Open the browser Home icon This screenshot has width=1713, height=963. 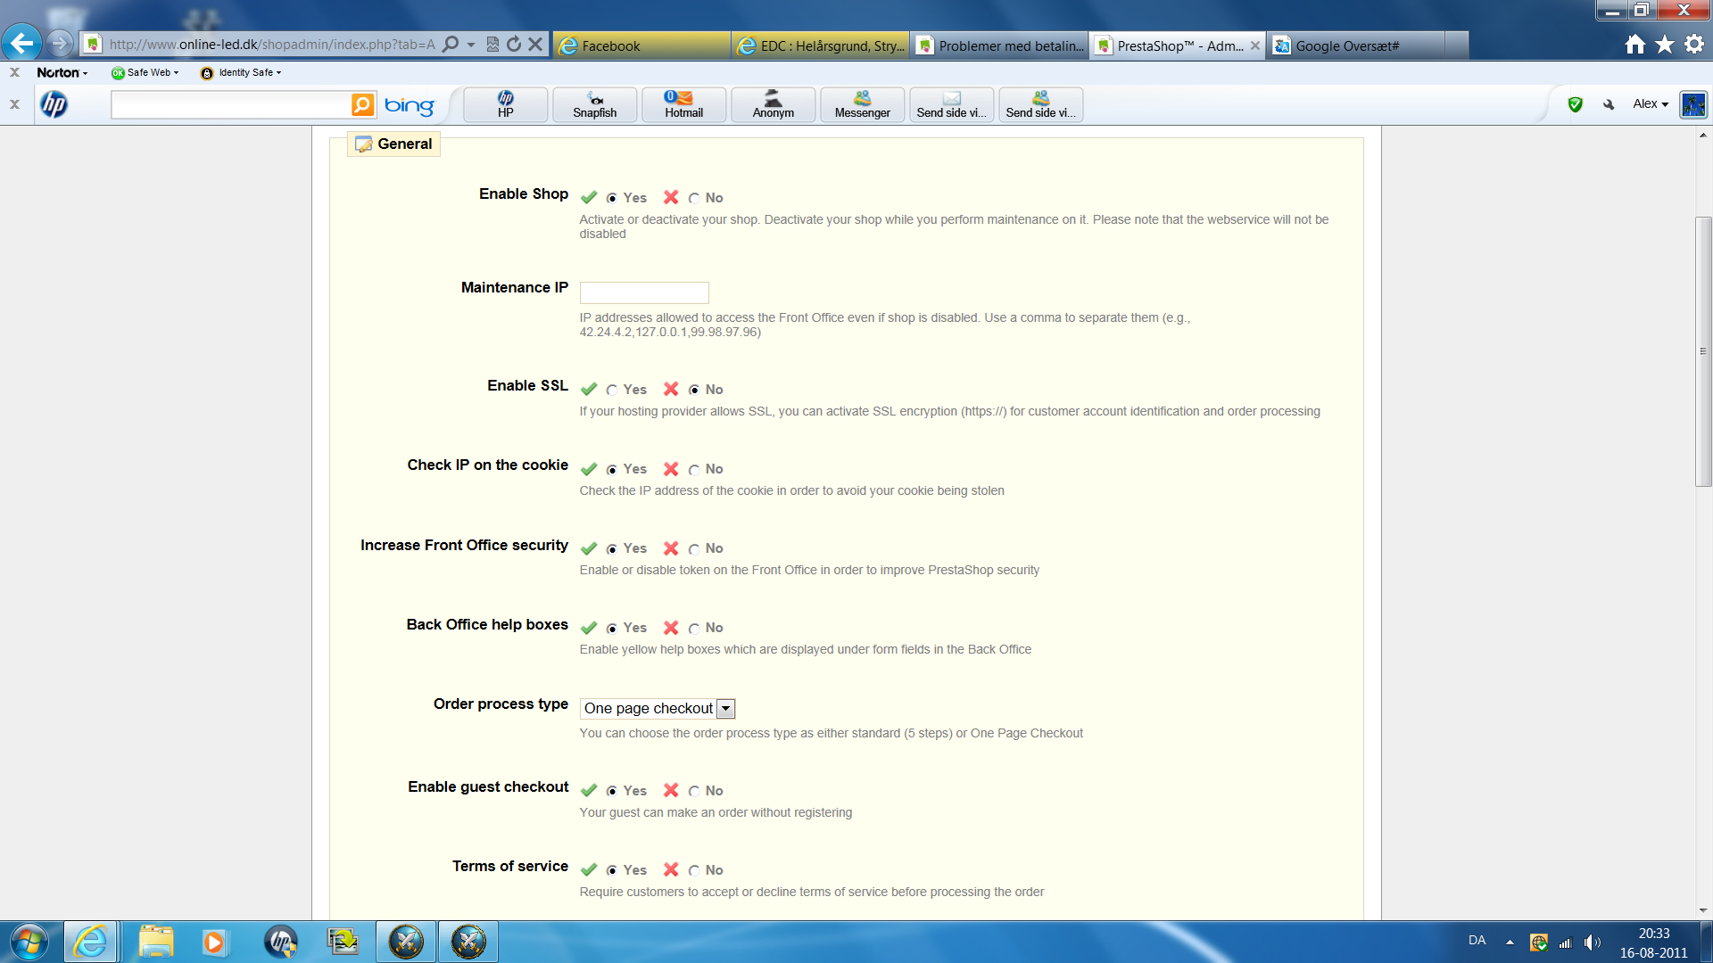[1635, 45]
